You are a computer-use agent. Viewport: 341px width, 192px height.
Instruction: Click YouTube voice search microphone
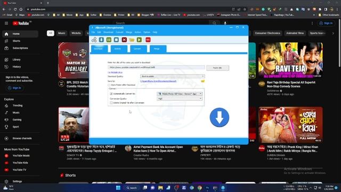click(x=225, y=23)
